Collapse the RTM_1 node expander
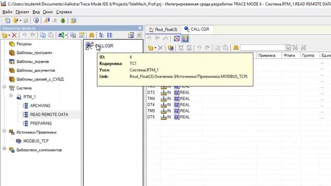 click(11, 96)
